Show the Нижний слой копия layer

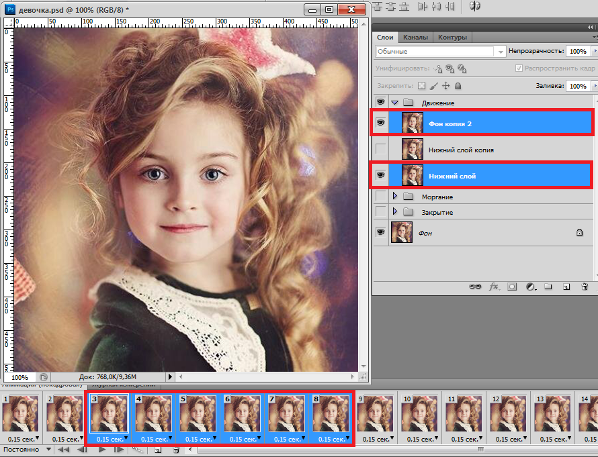(x=381, y=150)
